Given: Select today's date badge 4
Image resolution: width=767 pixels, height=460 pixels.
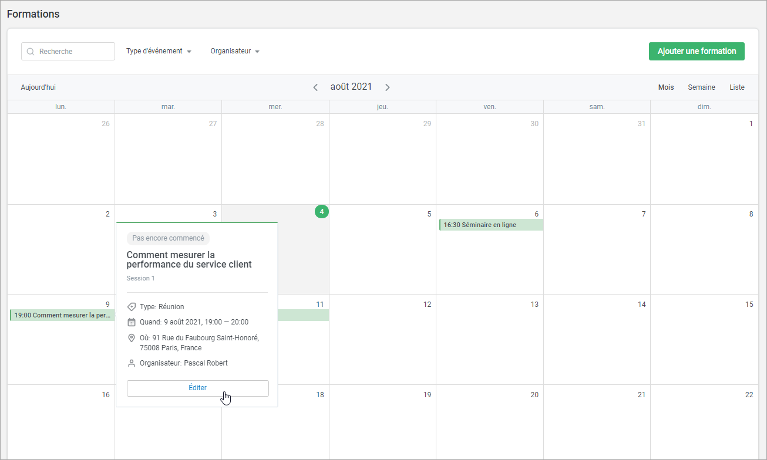Looking at the screenshot, I should (321, 212).
